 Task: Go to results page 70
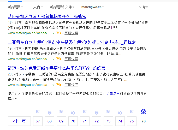point(73,121)
